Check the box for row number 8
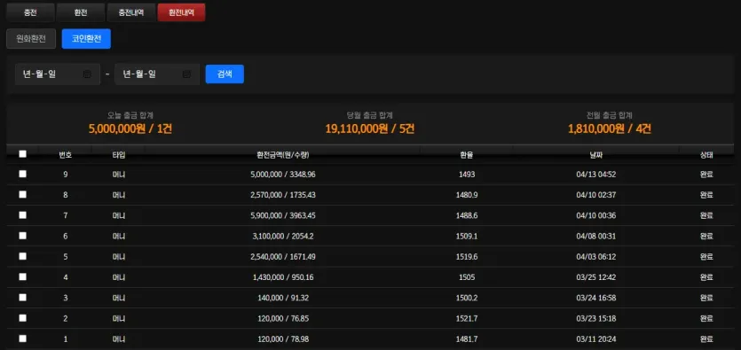Screen dimensions: 741x350 pos(23,194)
